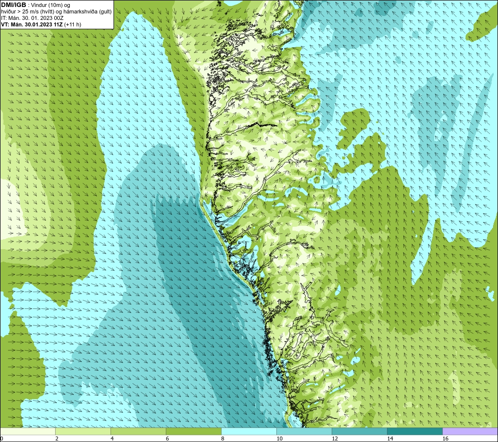Click the 0–2 m/s pale color swatch
This screenshot has height=442, width=498.
pos(27,431)
